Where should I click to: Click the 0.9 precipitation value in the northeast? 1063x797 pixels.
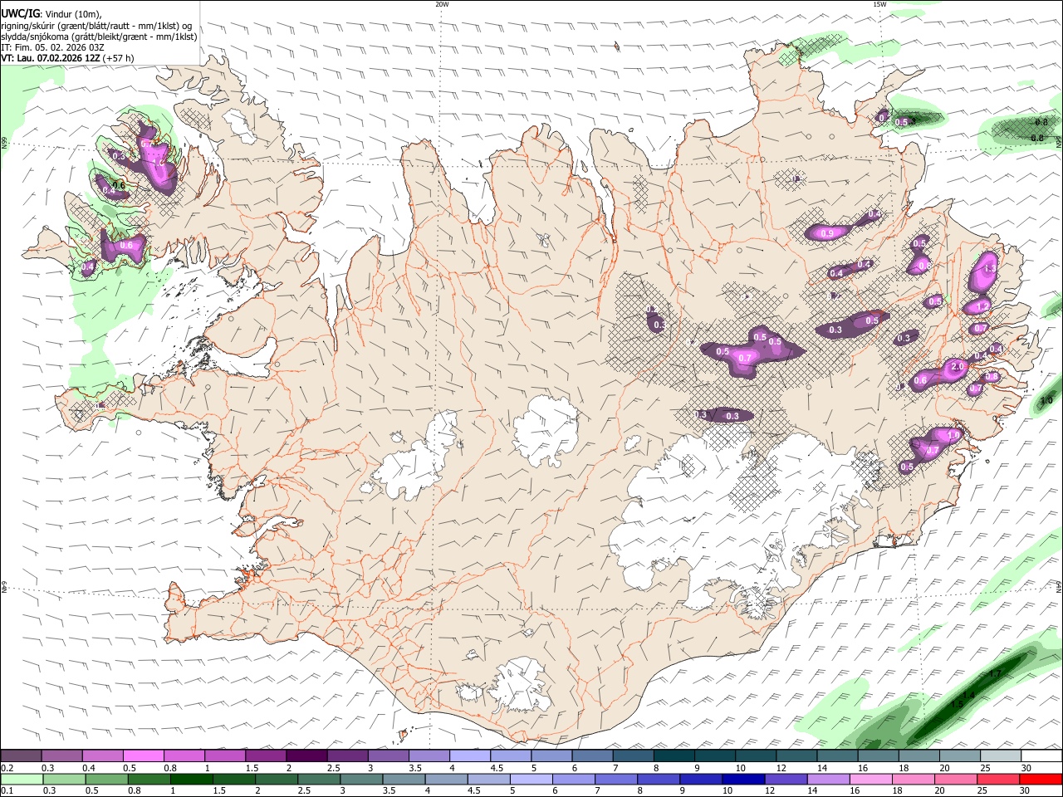click(x=827, y=233)
